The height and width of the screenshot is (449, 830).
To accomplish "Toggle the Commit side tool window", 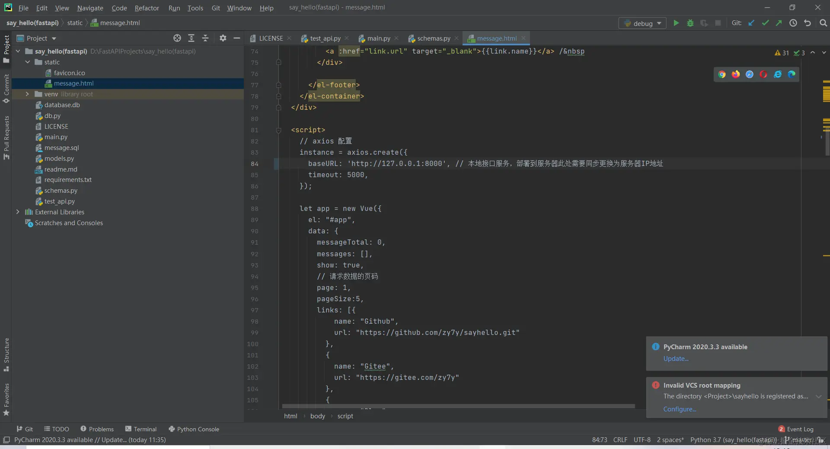I will coord(6,89).
